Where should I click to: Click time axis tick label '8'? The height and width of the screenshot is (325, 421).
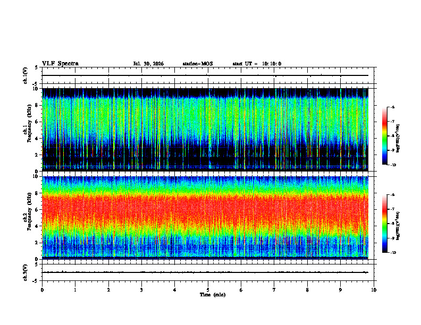pyautogui.click(x=307, y=290)
